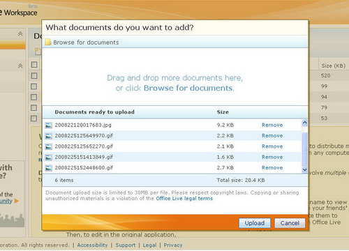
Task: Click the Browse for documents link in drop area
Action: coord(188,88)
